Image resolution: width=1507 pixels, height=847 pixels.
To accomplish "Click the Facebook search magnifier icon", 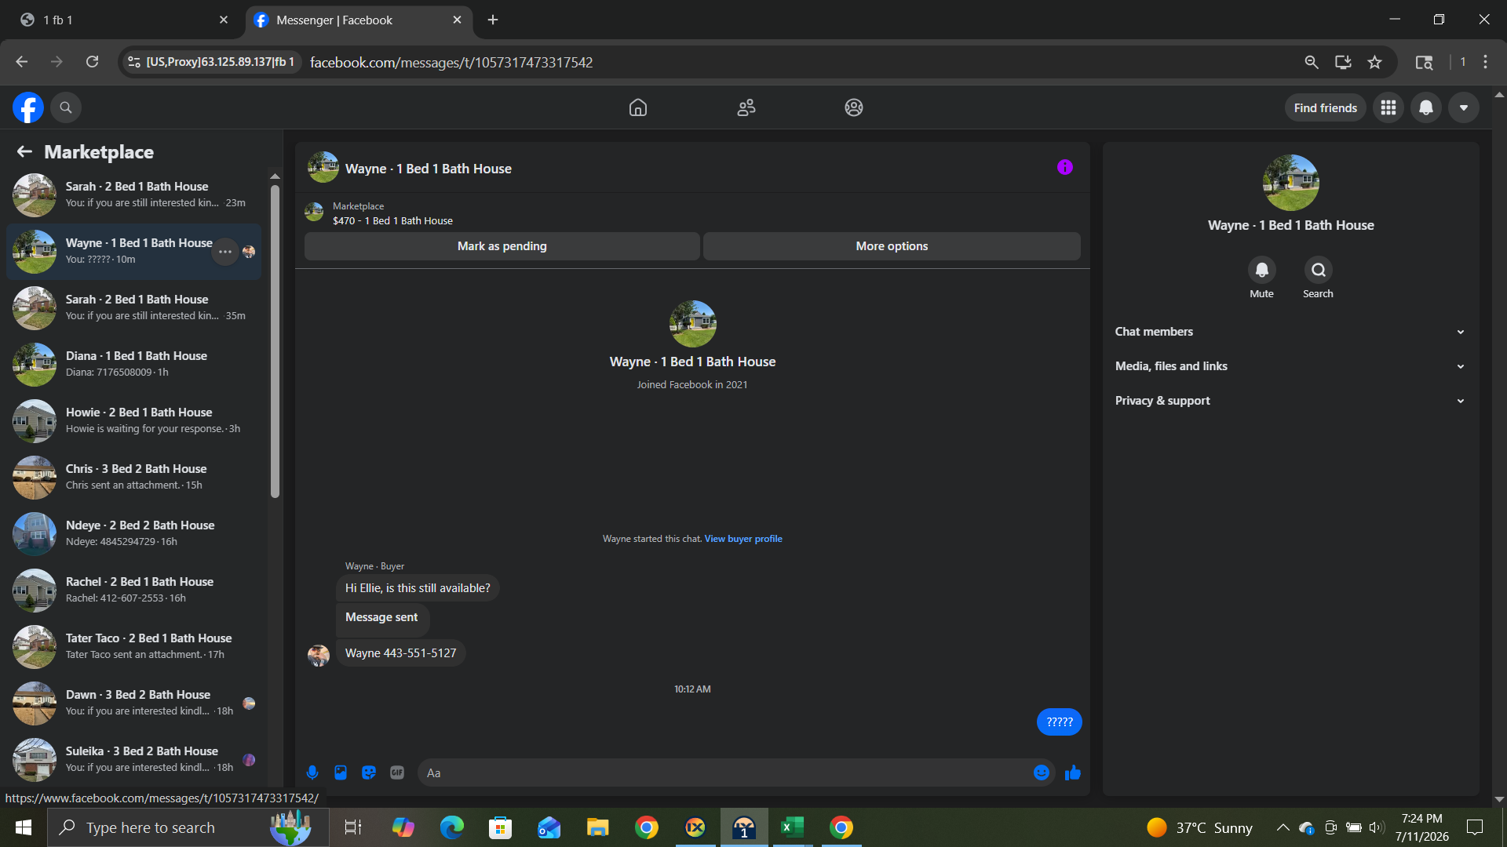I will click(66, 107).
